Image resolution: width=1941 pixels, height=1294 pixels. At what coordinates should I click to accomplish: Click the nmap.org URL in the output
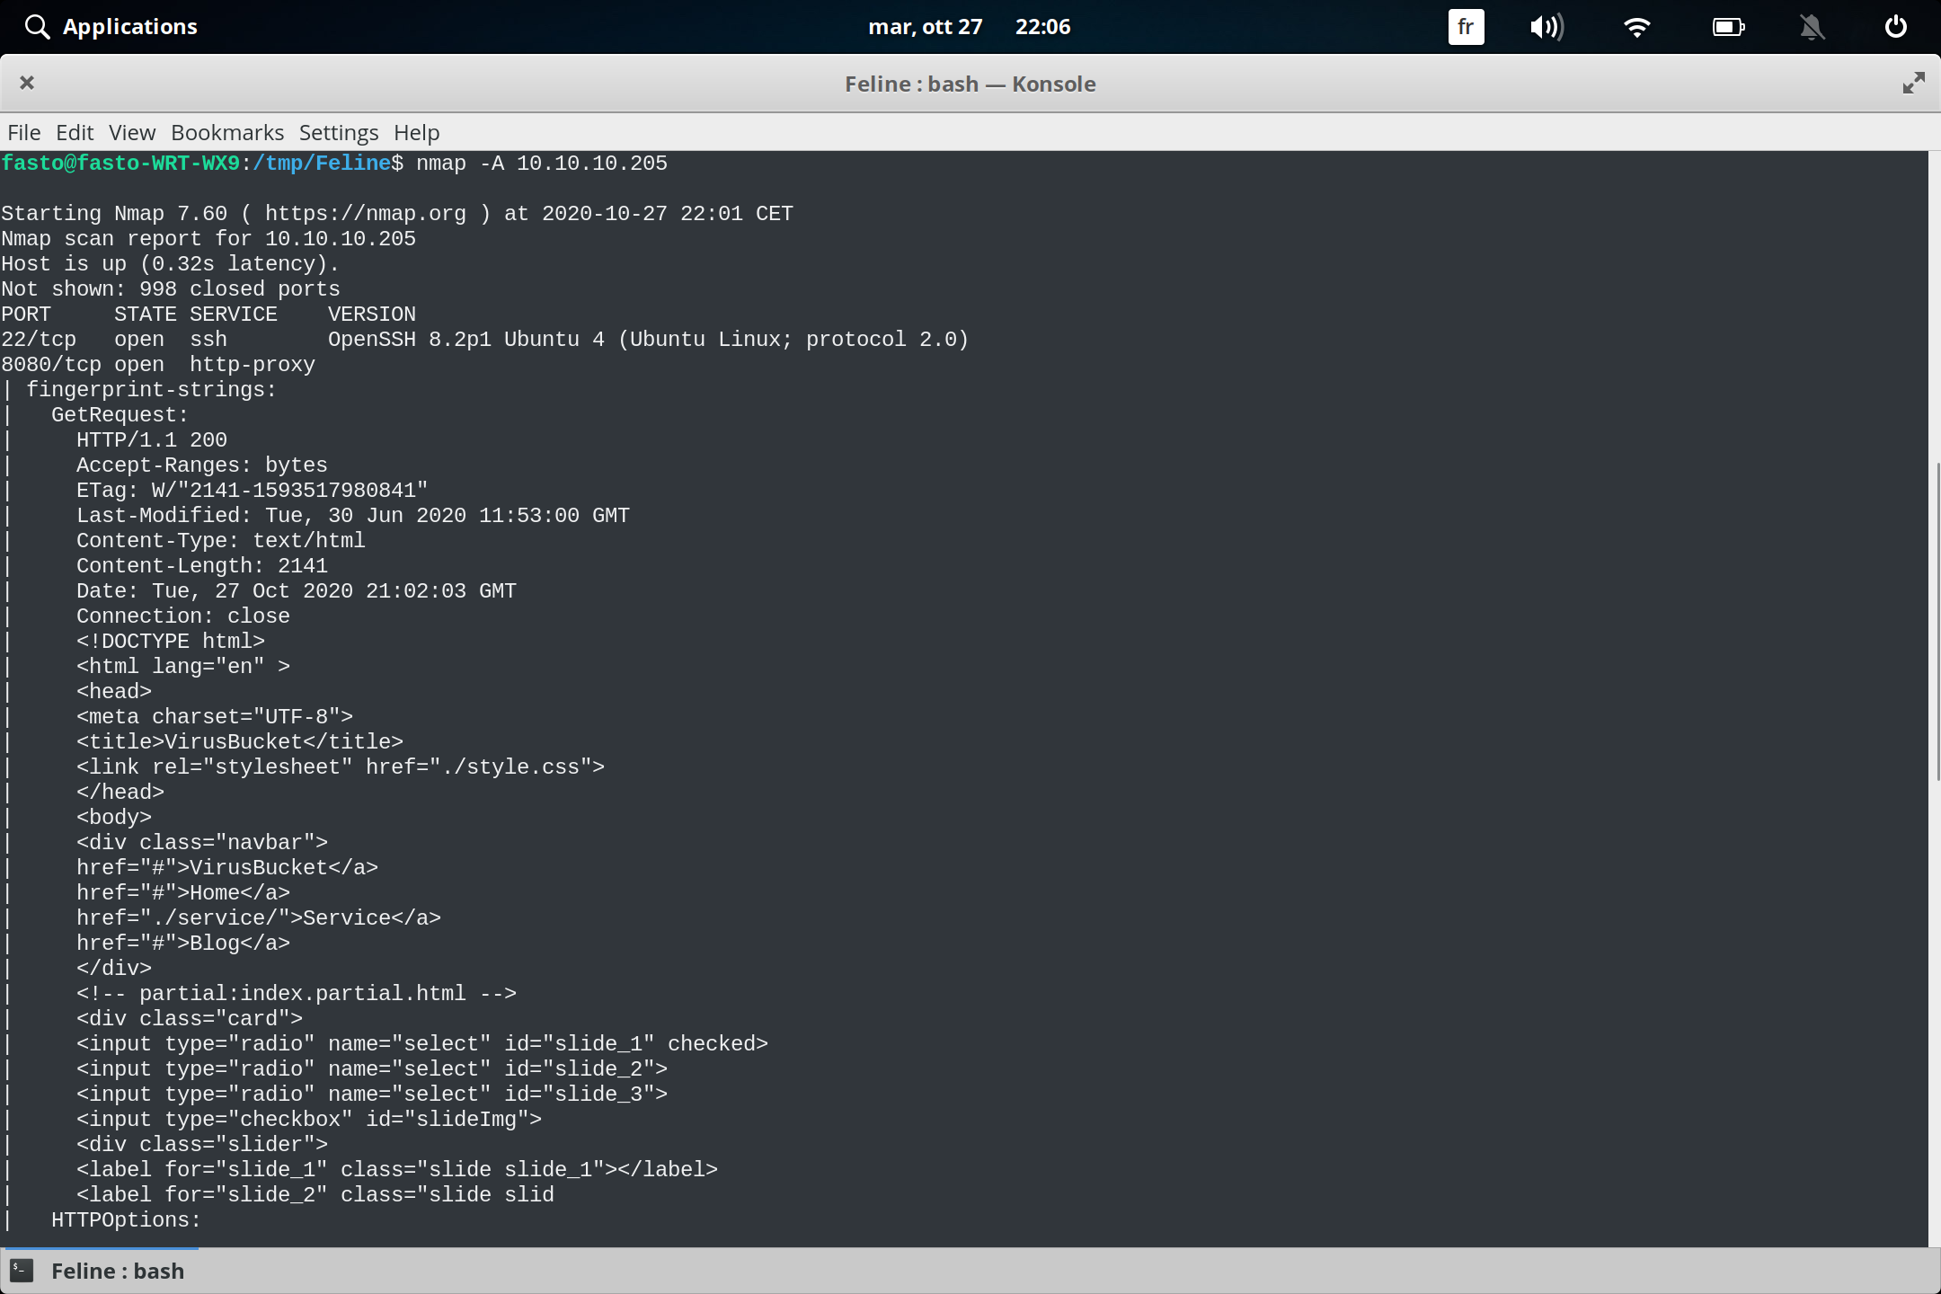pos(364,213)
